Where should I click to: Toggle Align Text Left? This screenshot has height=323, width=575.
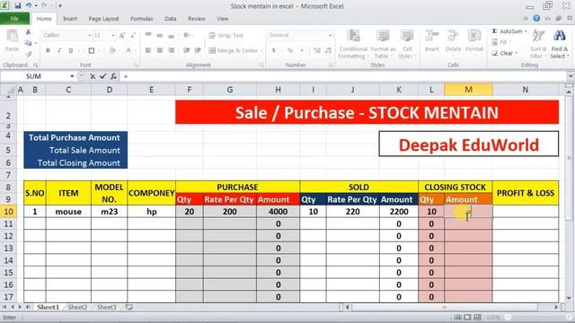148,50
